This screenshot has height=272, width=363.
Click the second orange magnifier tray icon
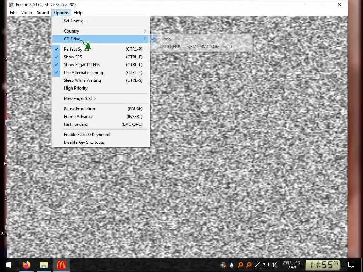click(249, 265)
